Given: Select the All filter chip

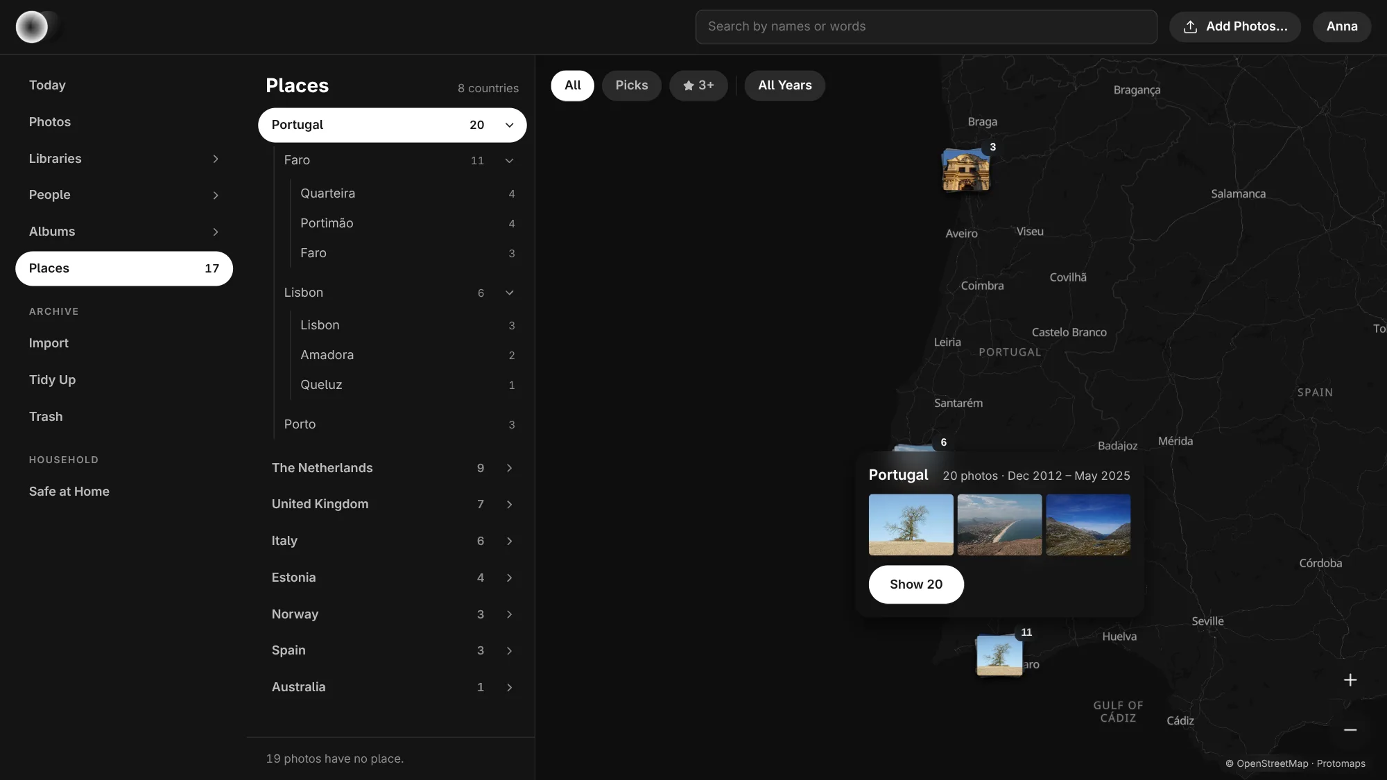Looking at the screenshot, I should click(x=572, y=86).
